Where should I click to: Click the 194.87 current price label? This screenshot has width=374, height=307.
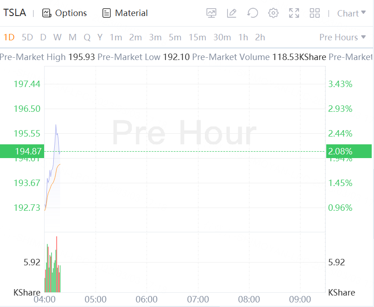pos(22,151)
